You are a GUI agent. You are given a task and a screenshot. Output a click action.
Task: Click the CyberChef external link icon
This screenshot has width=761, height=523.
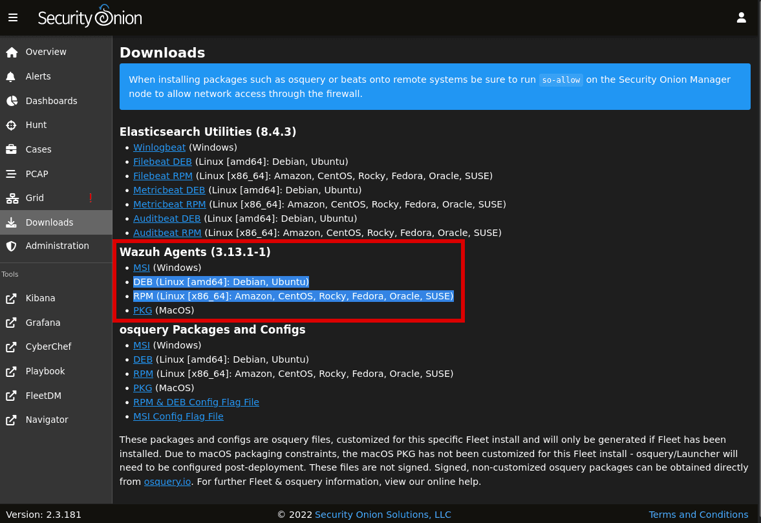coord(11,347)
